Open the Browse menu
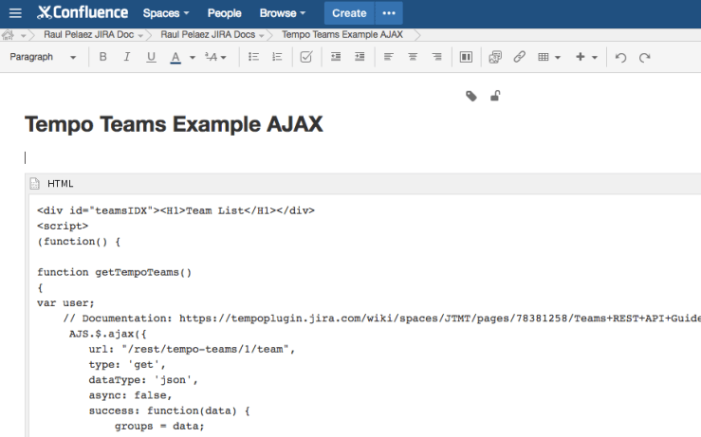The width and height of the screenshot is (701, 437). 283,13
